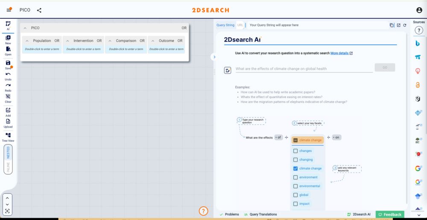Toggle the climate change facet header box

pos(295,140)
